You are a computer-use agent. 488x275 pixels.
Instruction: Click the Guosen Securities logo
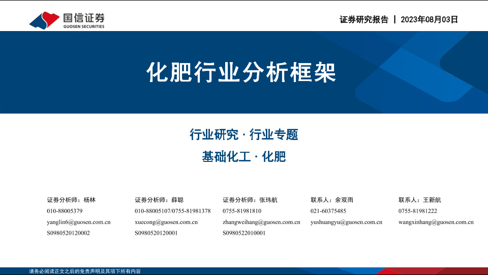tap(67, 20)
